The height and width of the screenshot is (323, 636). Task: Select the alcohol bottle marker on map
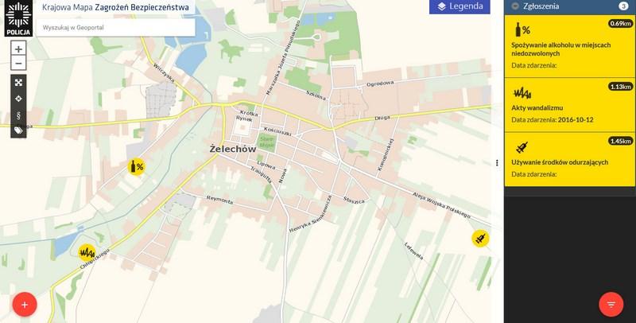[136, 166]
